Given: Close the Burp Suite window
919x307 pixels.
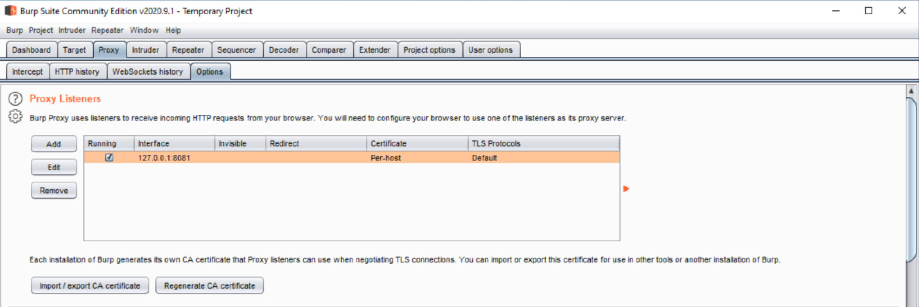Looking at the screenshot, I should (x=902, y=11).
